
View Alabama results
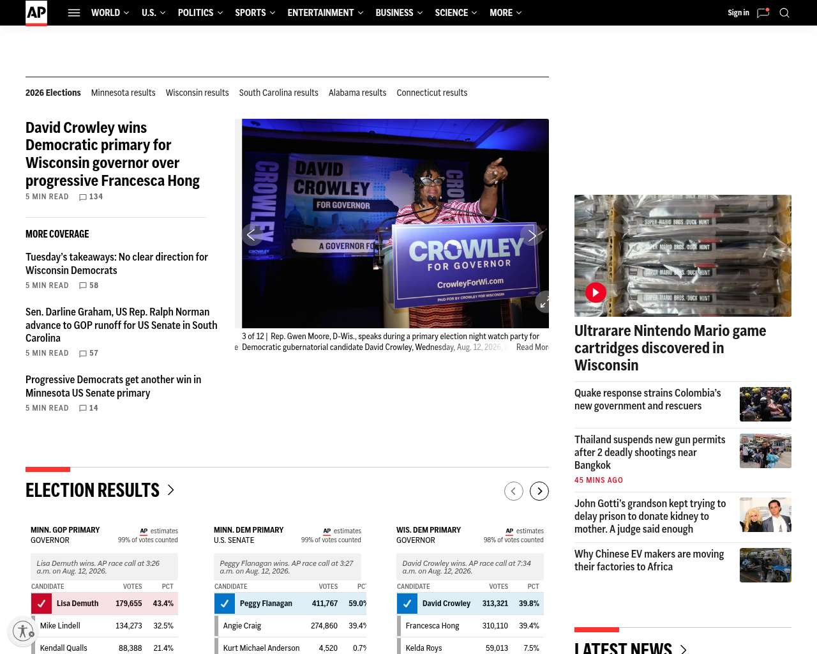[357, 93]
